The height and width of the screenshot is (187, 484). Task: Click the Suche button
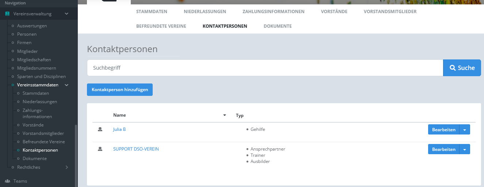(462, 68)
